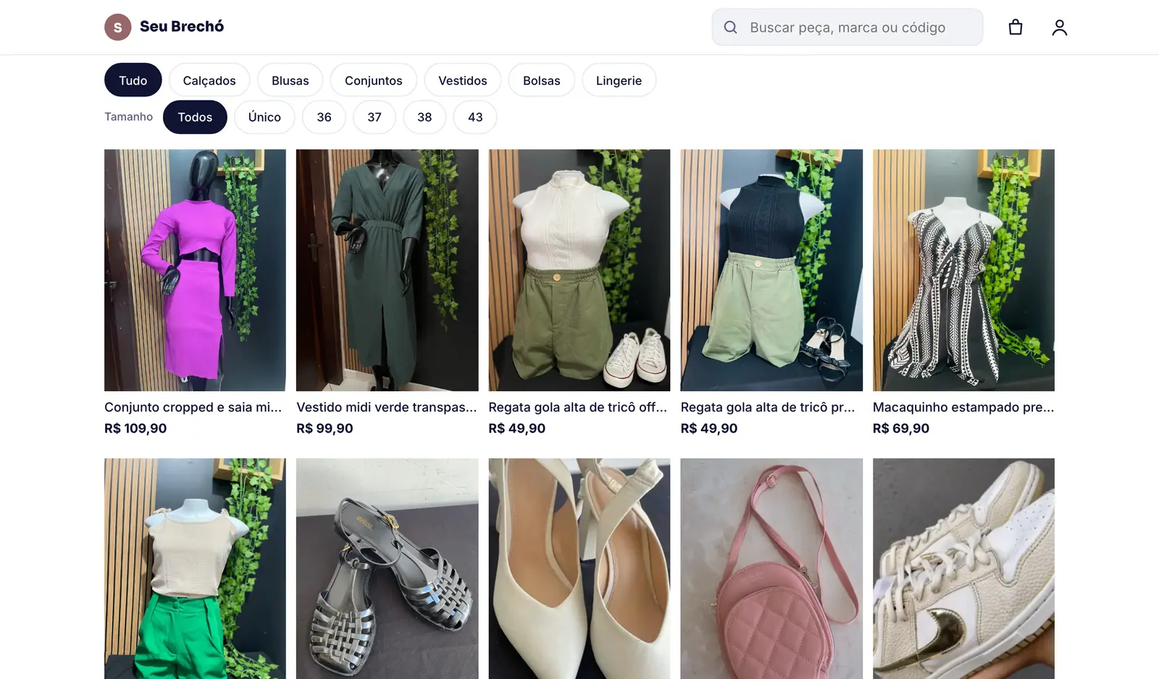The height and width of the screenshot is (679, 1159).
Task: Filter by size 43
Action: (x=475, y=117)
